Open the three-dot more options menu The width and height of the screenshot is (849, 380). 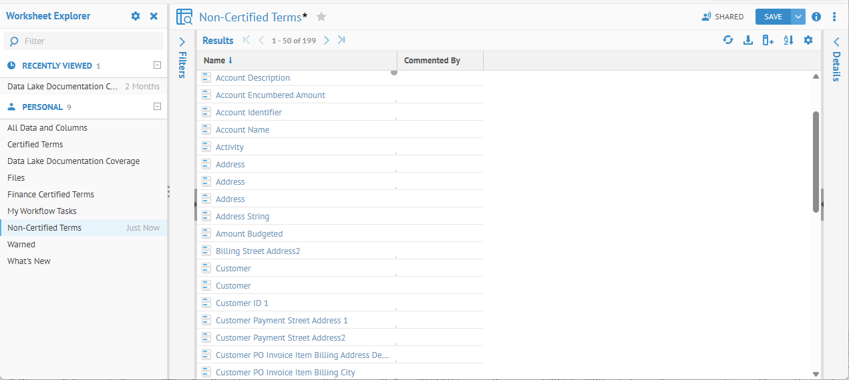pyautogui.click(x=834, y=17)
